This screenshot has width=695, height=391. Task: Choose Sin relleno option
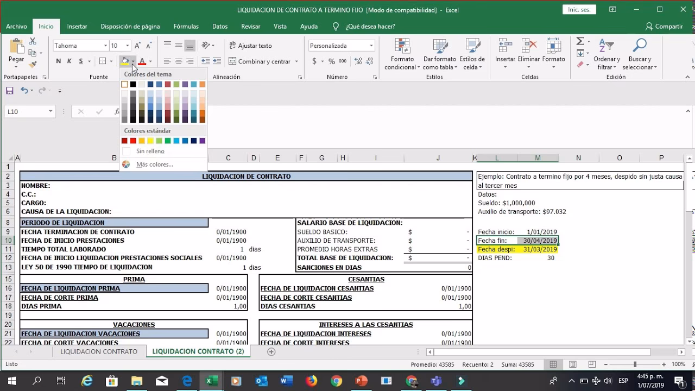tap(150, 151)
